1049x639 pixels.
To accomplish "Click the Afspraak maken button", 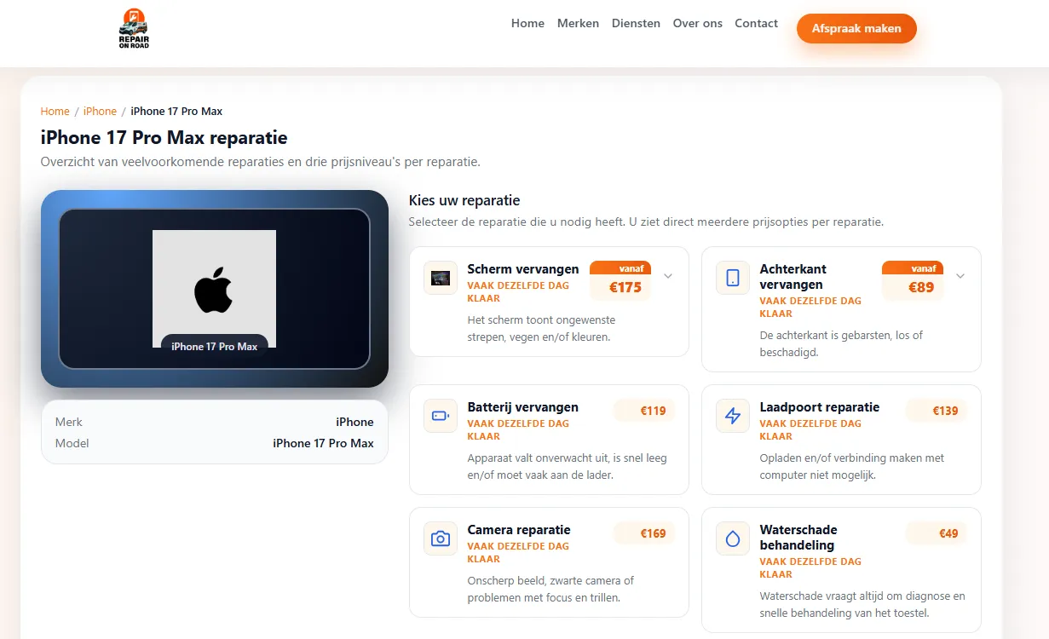I will pyautogui.click(x=856, y=28).
